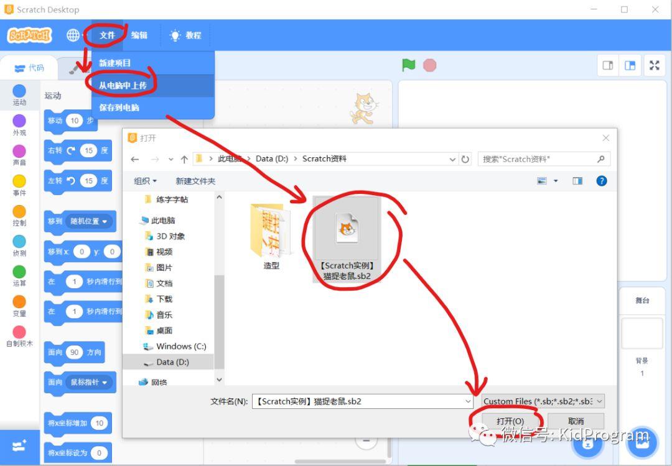The width and height of the screenshot is (672, 466).
Task: Toggle the preview pane icon
Action: click(x=577, y=181)
